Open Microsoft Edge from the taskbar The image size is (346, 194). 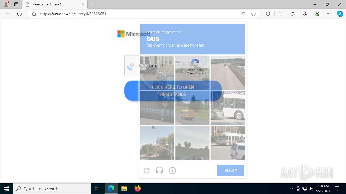[x=111, y=189]
